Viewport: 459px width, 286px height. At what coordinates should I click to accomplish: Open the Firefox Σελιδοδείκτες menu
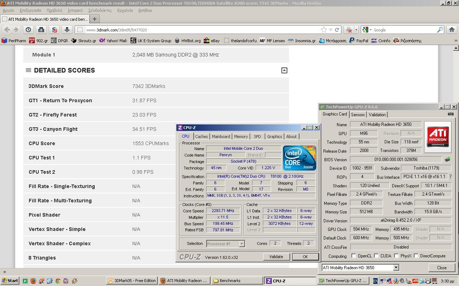click(100, 10)
